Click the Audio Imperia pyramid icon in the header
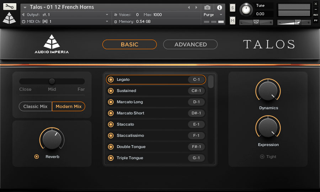The width and height of the screenshot is (320, 192). coord(9,18)
